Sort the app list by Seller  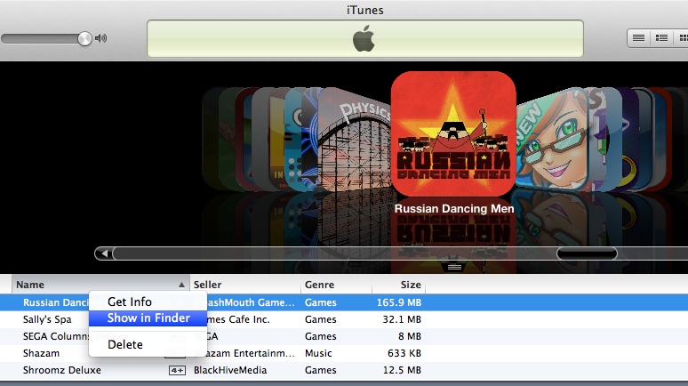pyautogui.click(x=240, y=285)
